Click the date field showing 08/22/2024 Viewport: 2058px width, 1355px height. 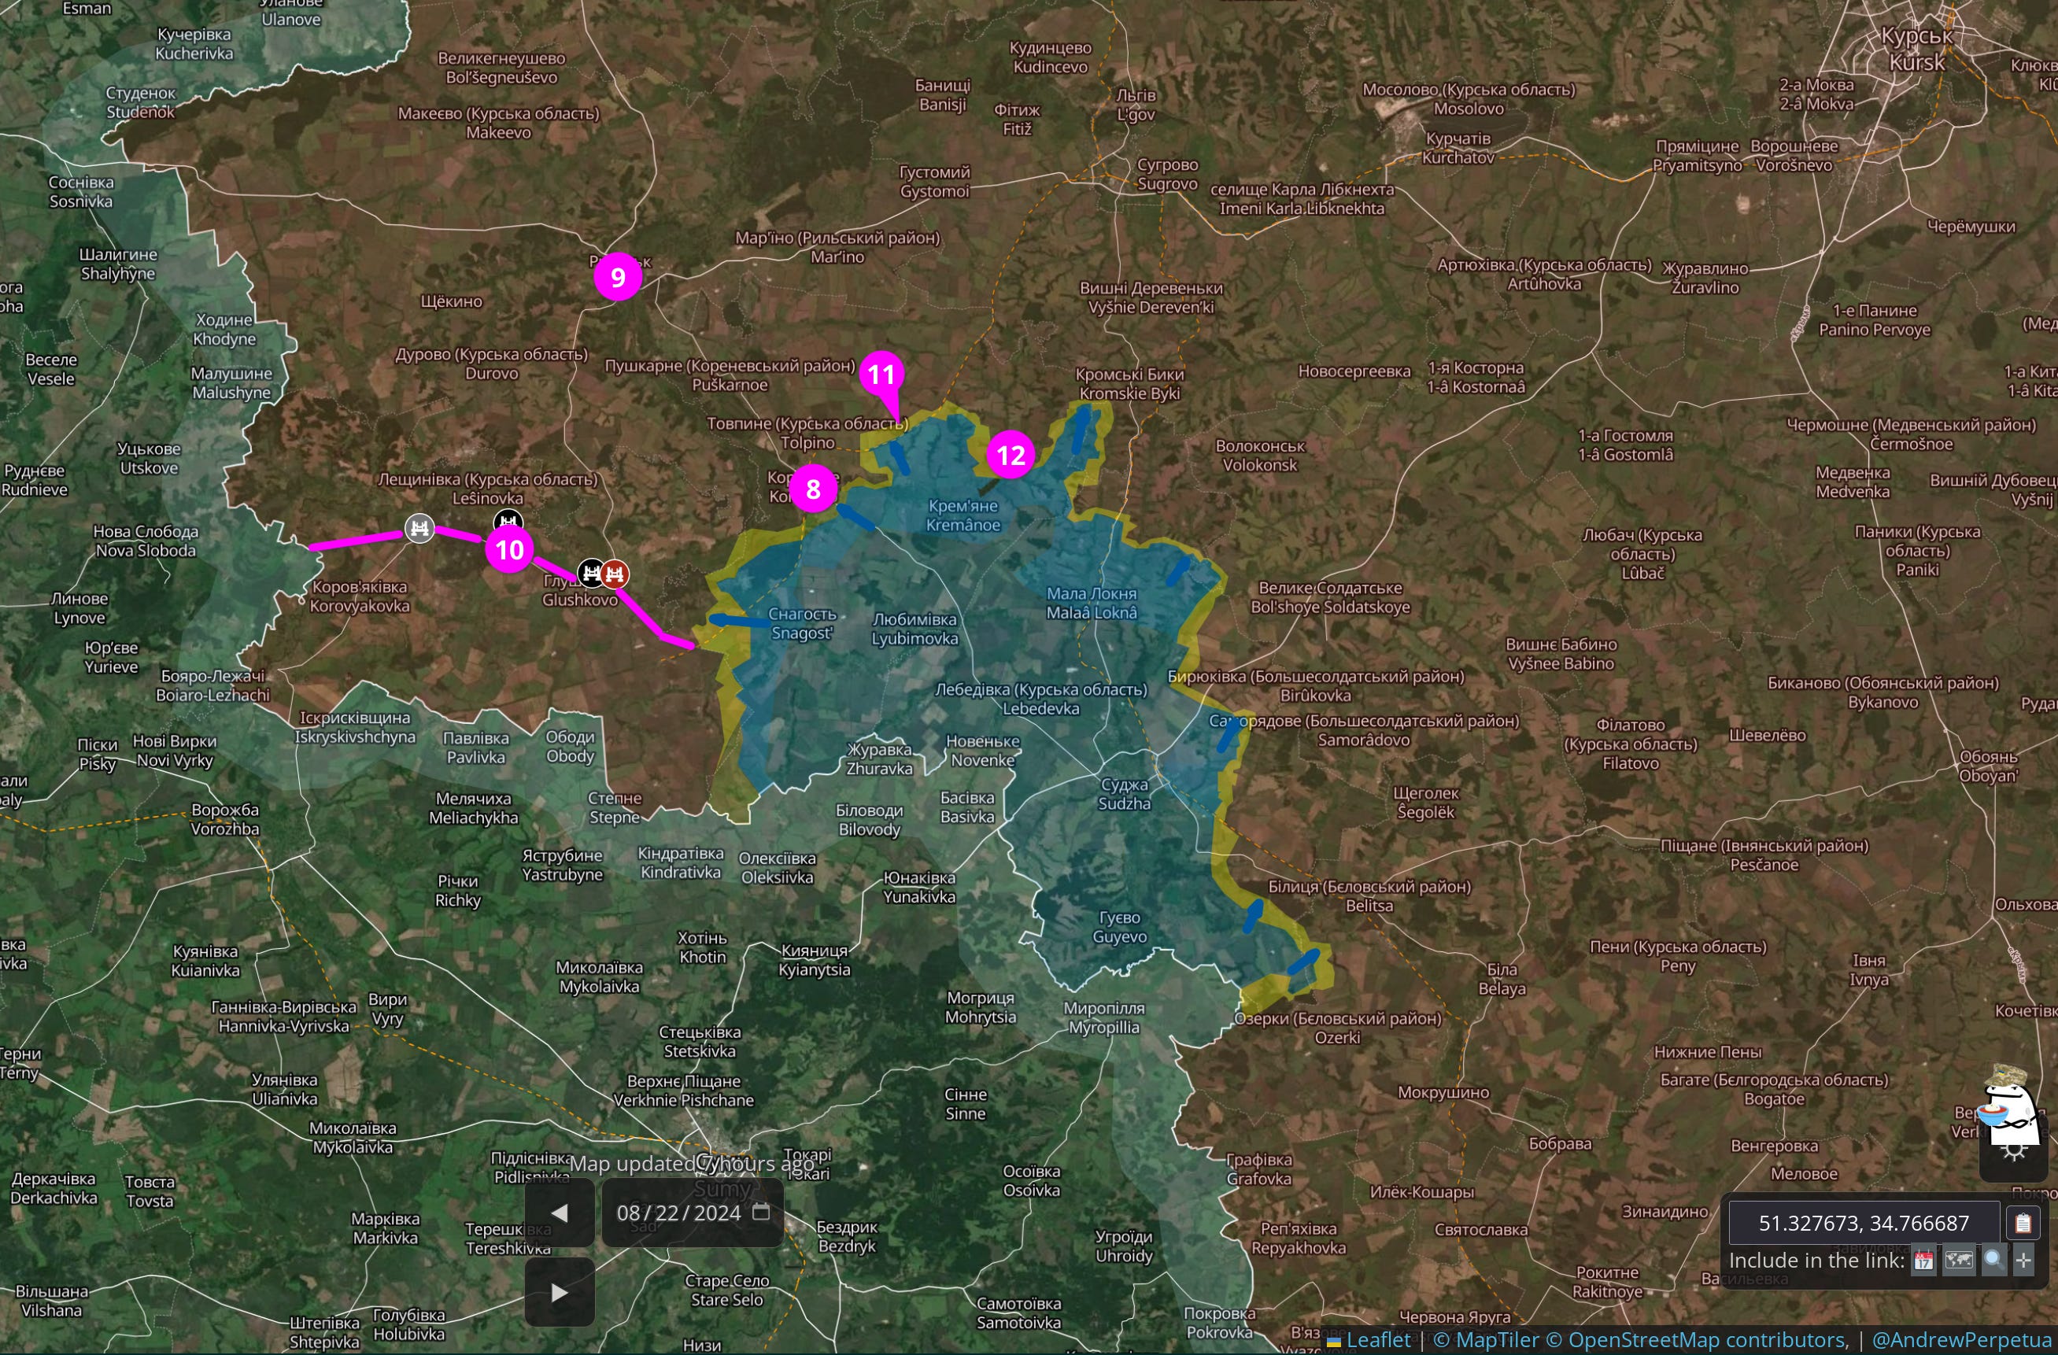coord(693,1213)
